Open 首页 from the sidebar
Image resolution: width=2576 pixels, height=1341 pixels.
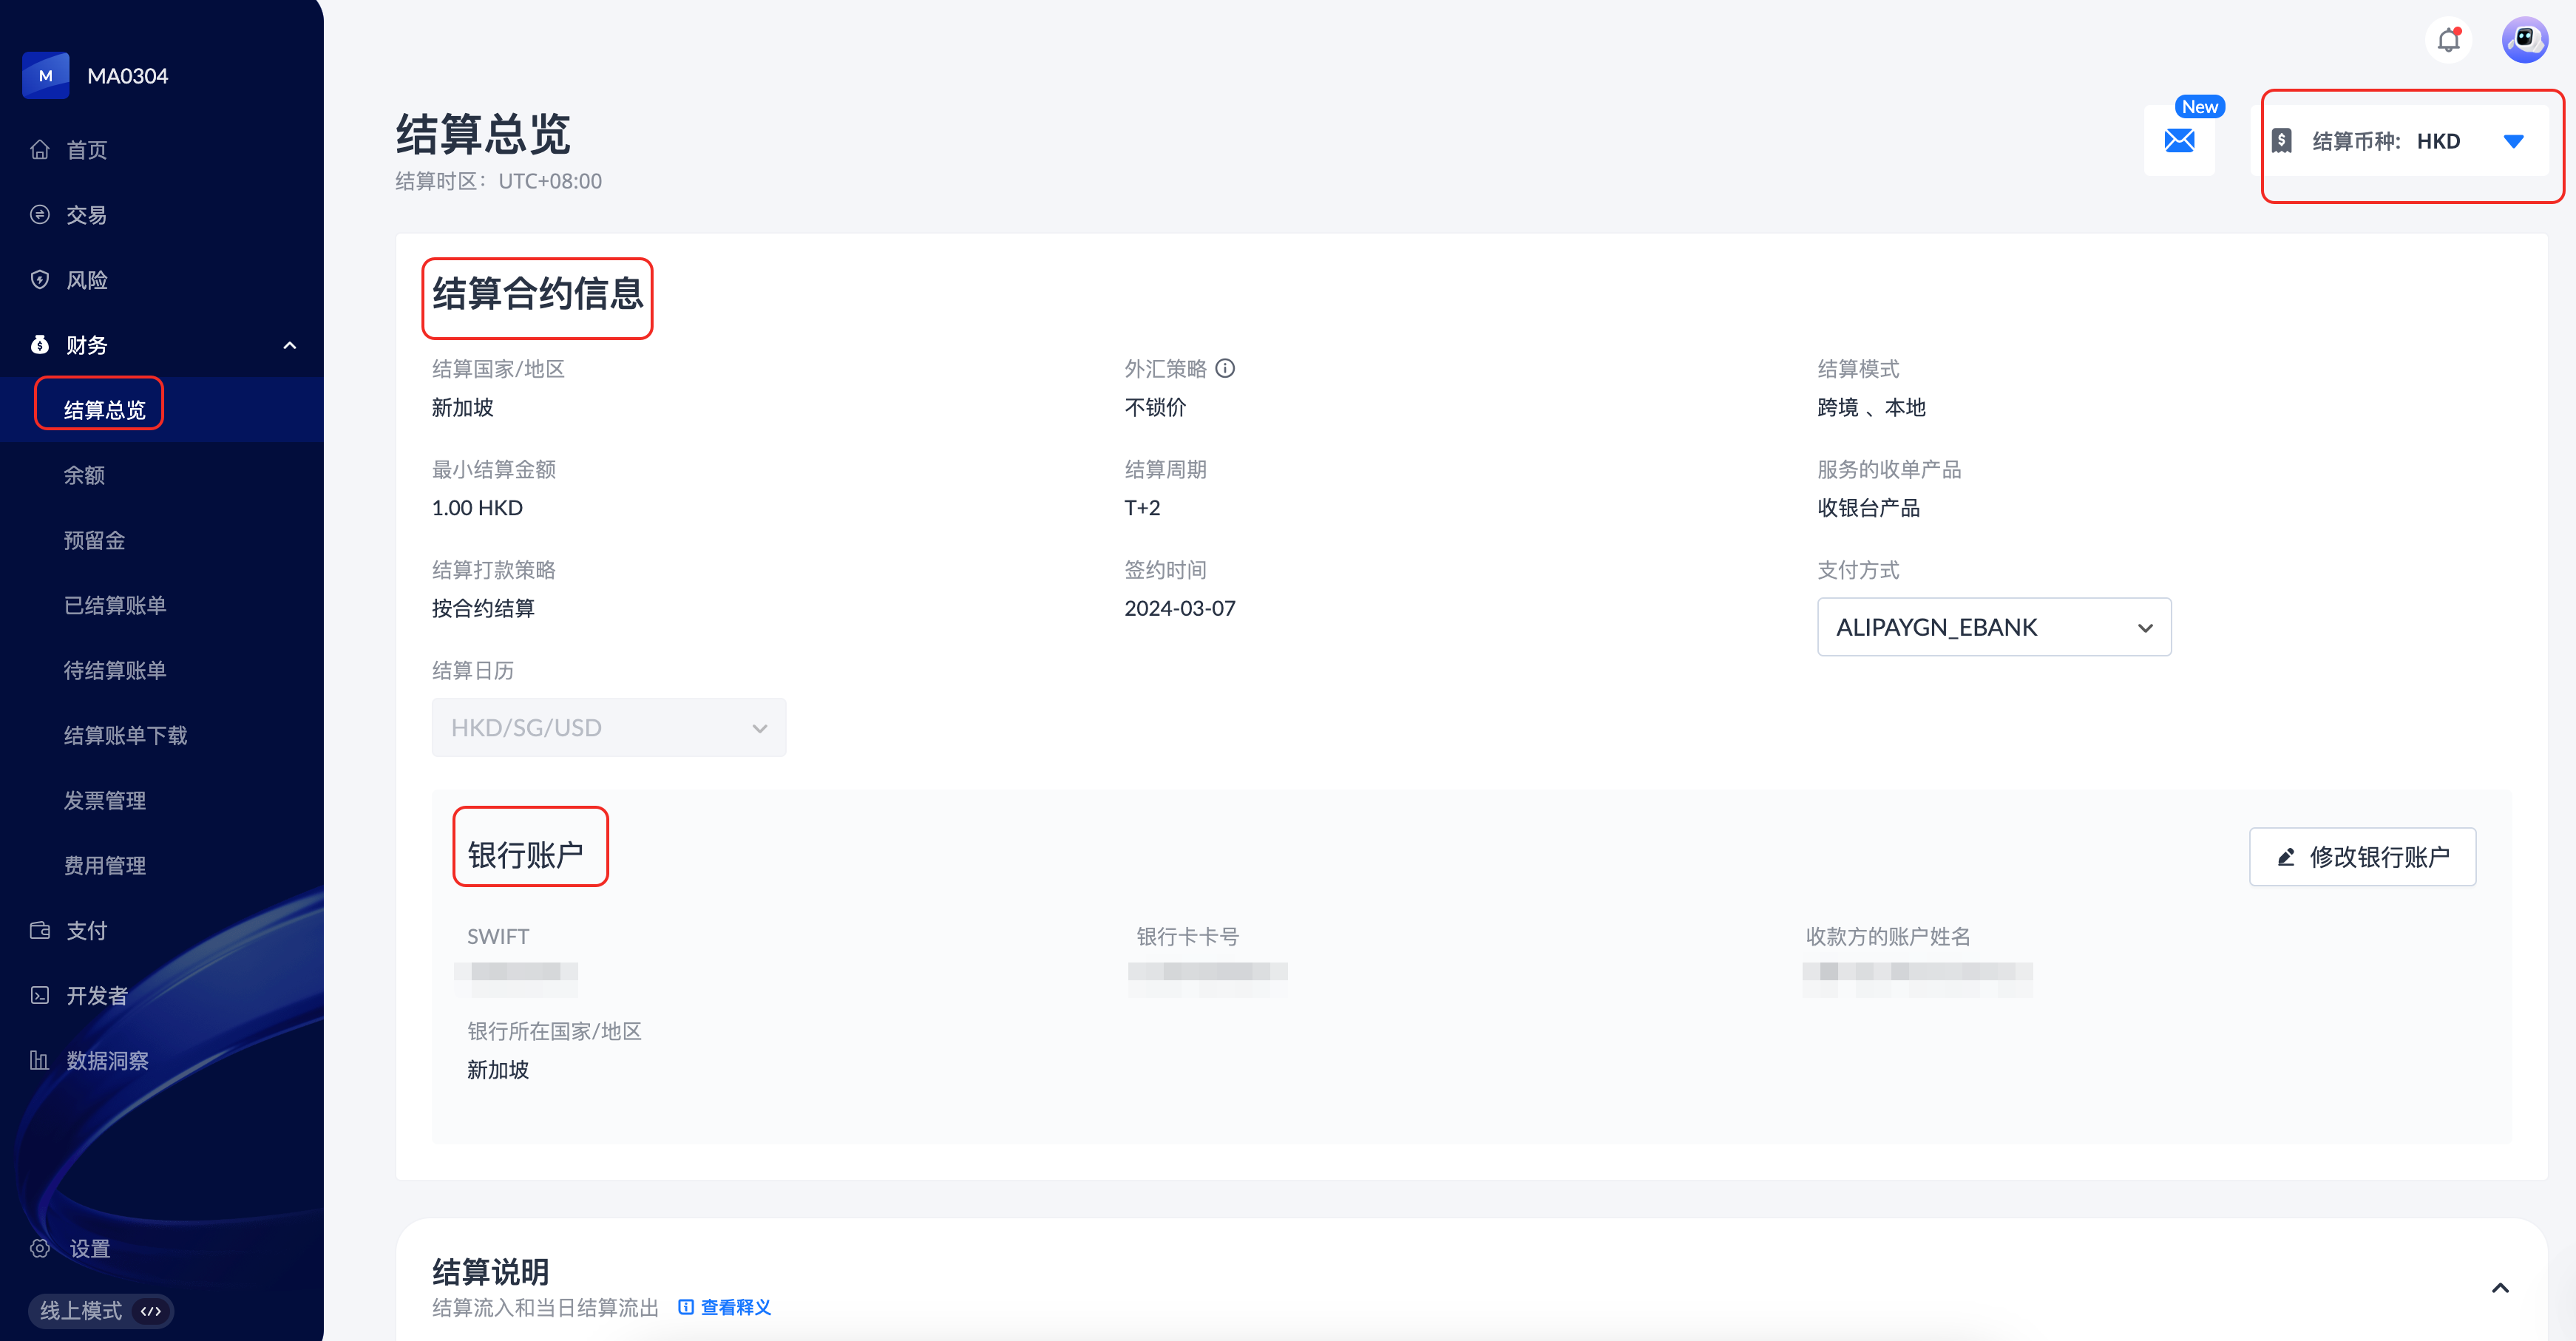point(86,150)
